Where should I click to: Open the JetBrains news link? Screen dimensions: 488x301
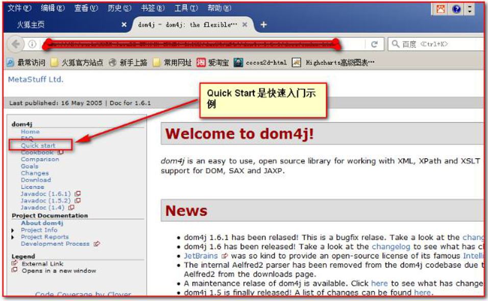(201, 256)
